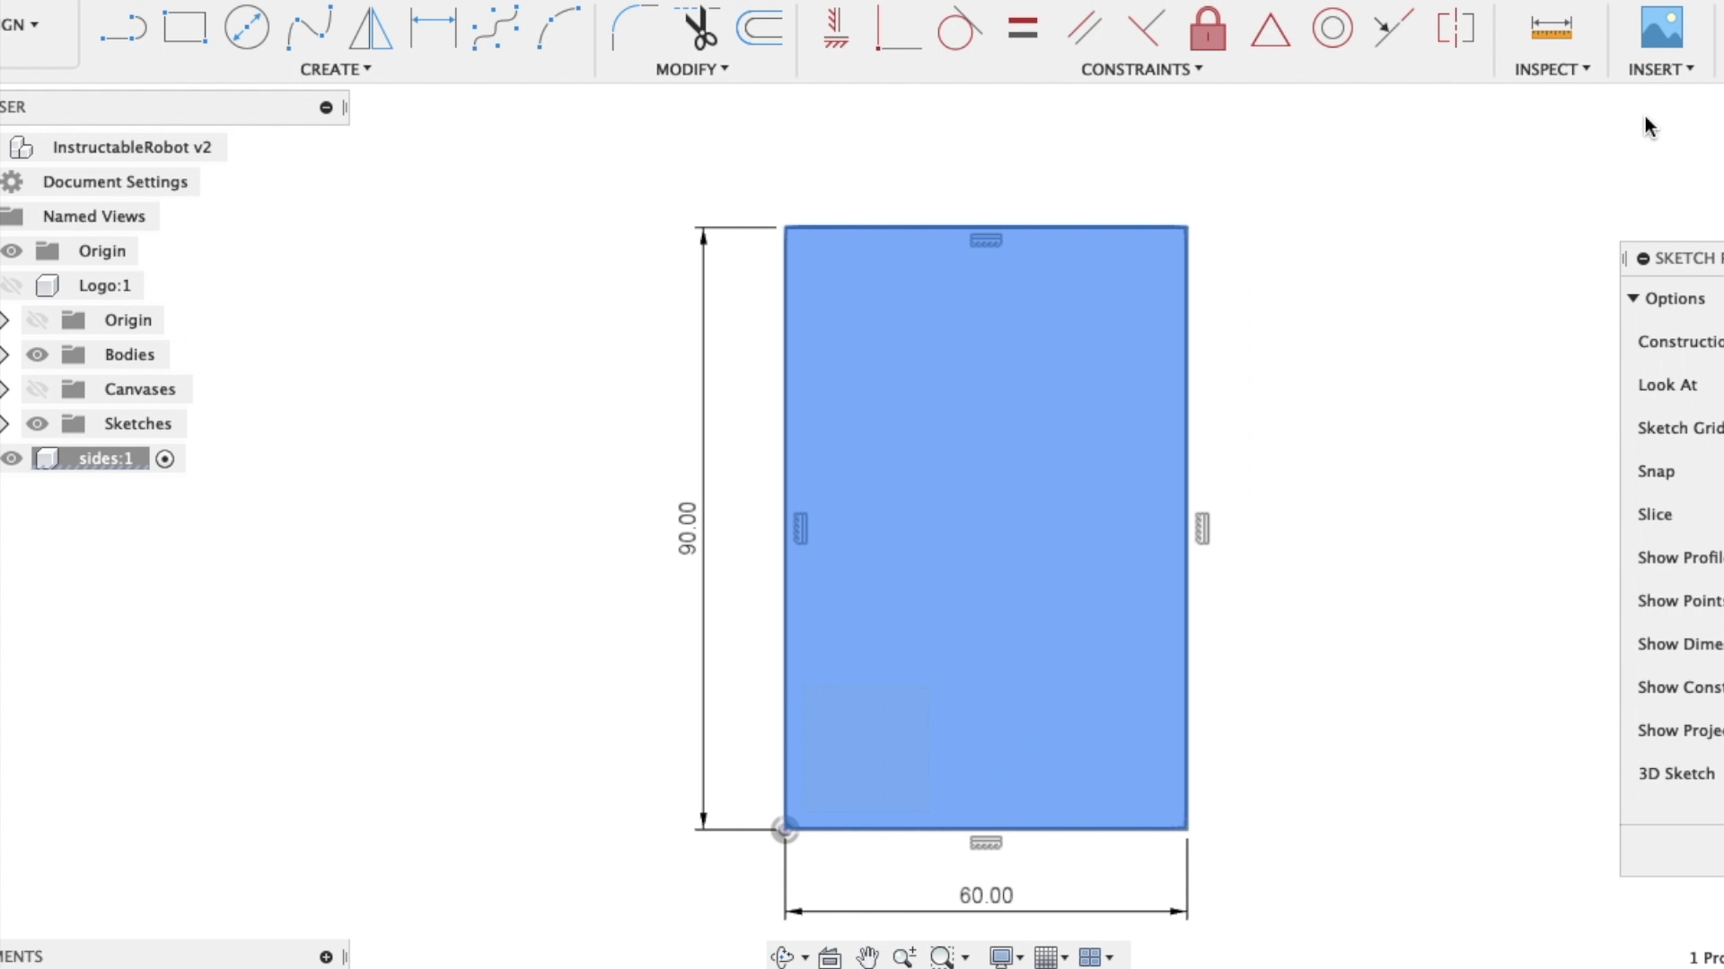The height and width of the screenshot is (969, 1724).
Task: Show the hidden Canvases folder
Action: click(37, 389)
